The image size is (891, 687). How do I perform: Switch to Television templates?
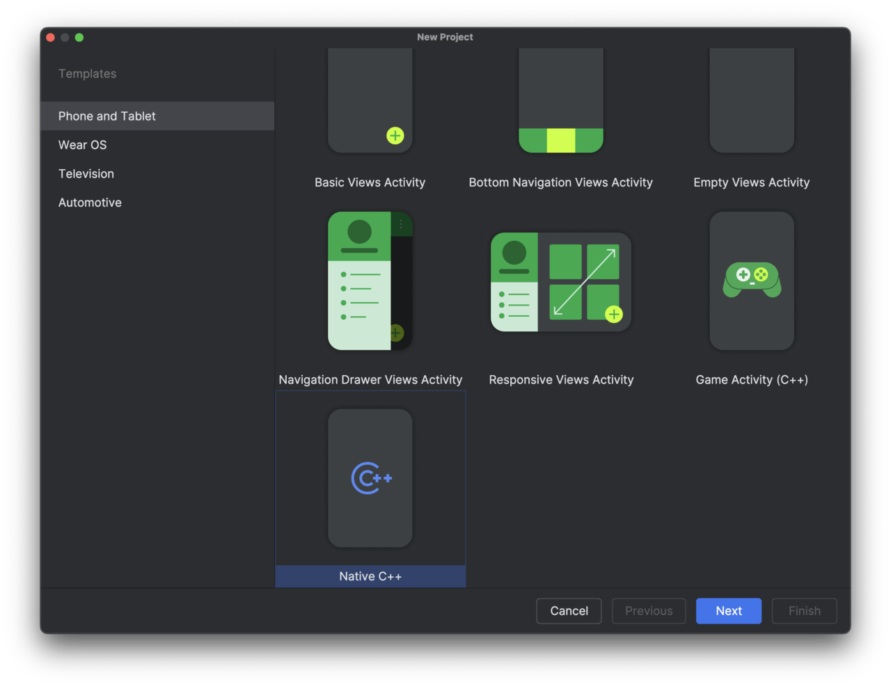tap(157, 174)
